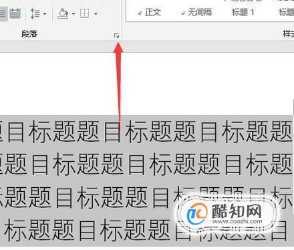Click the borders icon
The height and width of the screenshot is (250, 294).
point(85,13)
